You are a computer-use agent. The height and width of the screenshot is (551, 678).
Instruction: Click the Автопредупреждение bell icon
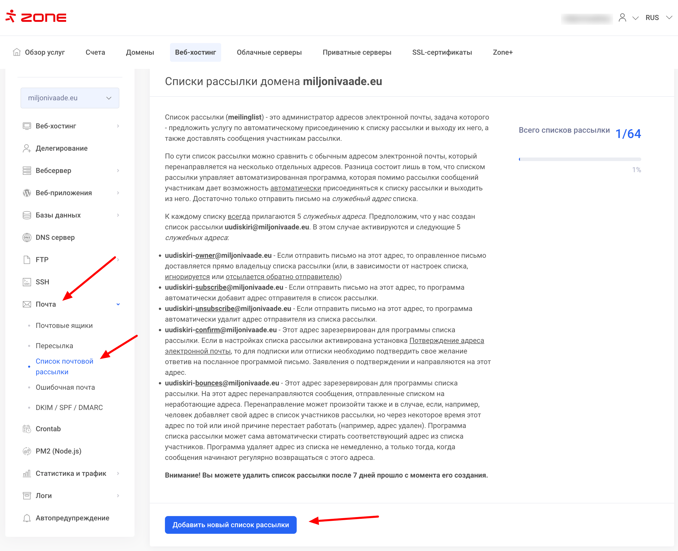point(27,518)
